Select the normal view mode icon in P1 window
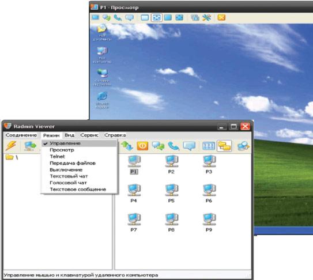Viewport: 313px width, 280px height. 145,17
